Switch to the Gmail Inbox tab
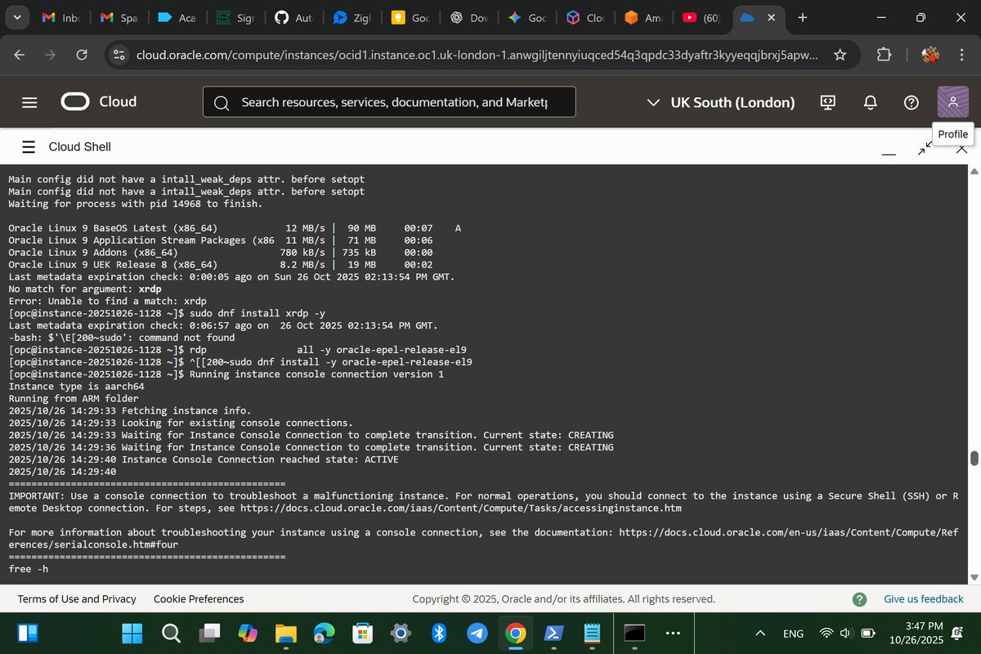Screen dimensions: 981x654 [x=63, y=17]
